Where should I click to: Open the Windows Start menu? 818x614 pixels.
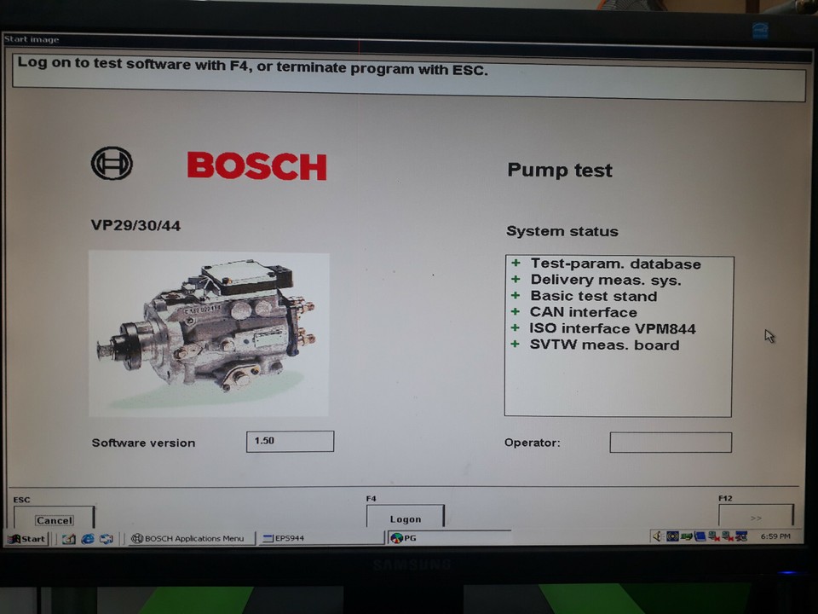point(26,538)
